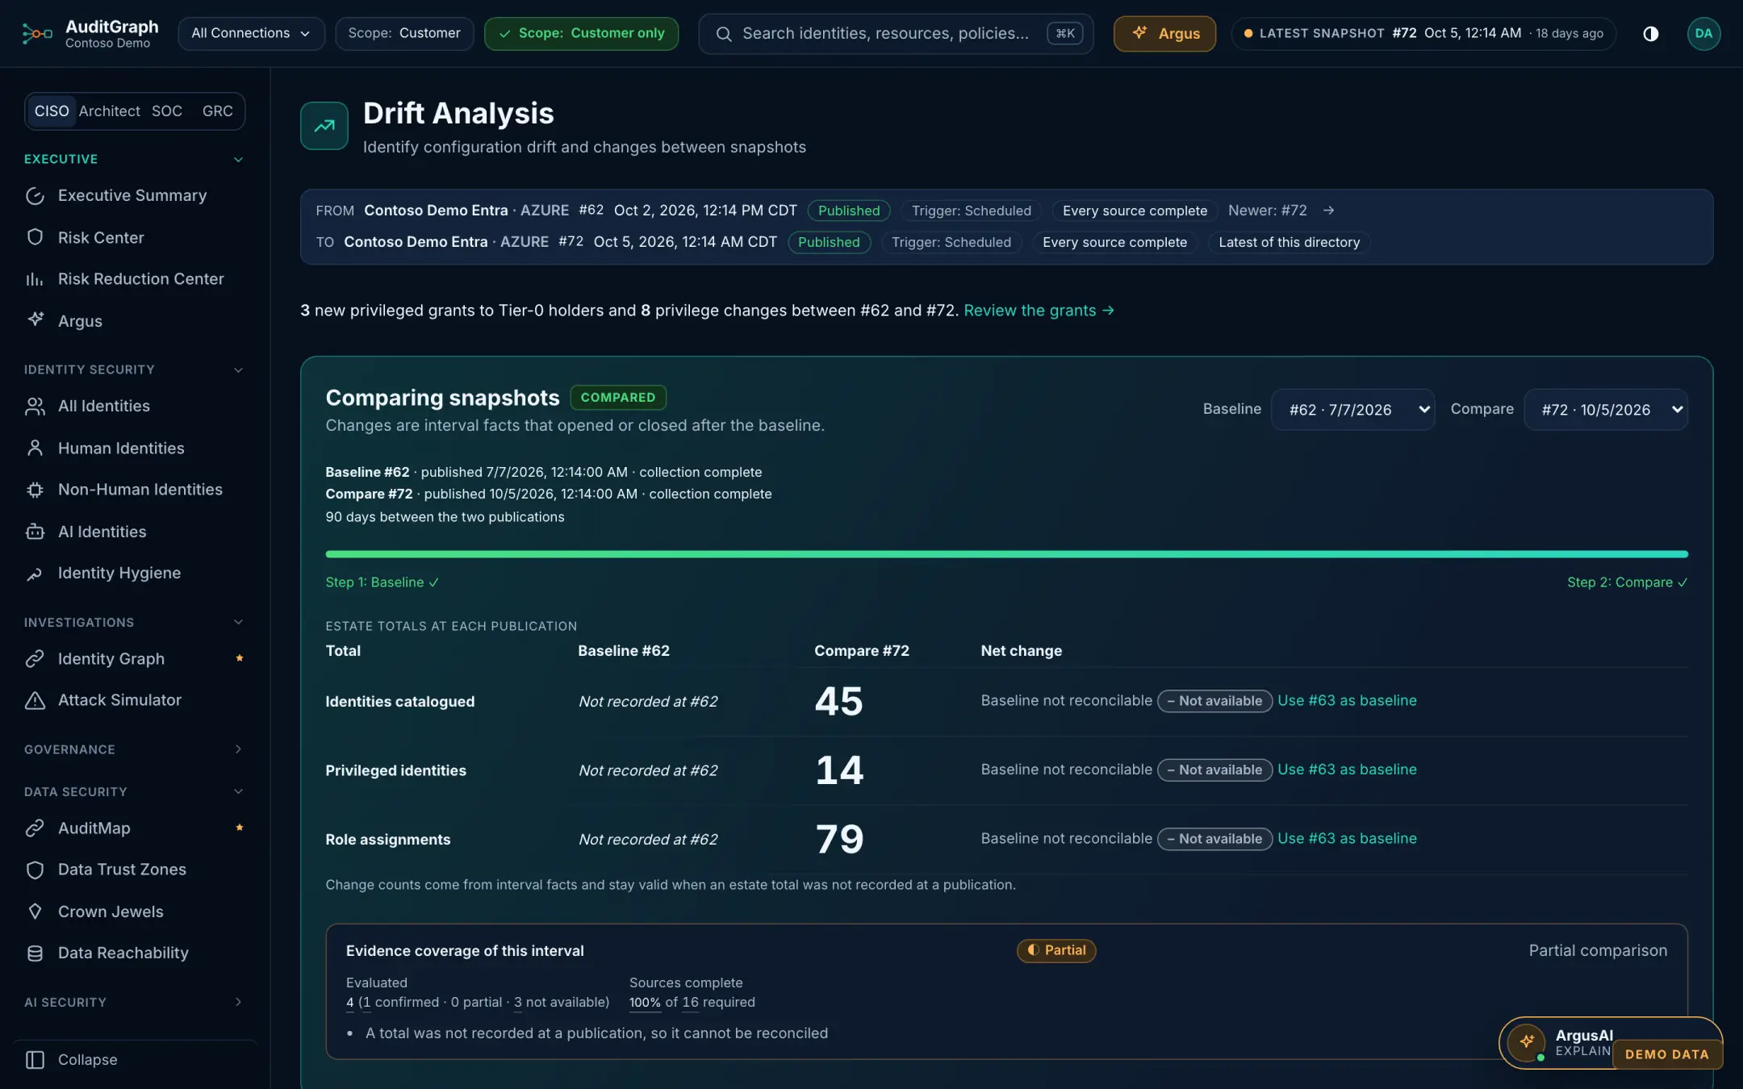1743x1089 pixels.
Task: Toggle Scope: Customer only filter
Action: 581,33
